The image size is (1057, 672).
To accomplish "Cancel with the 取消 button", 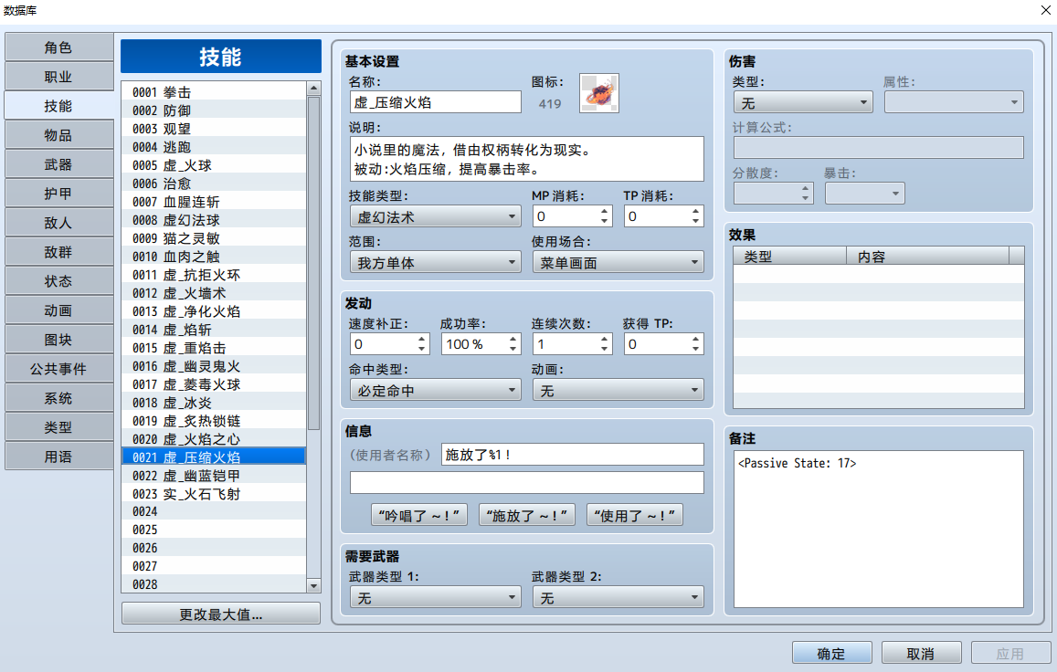I will point(922,653).
